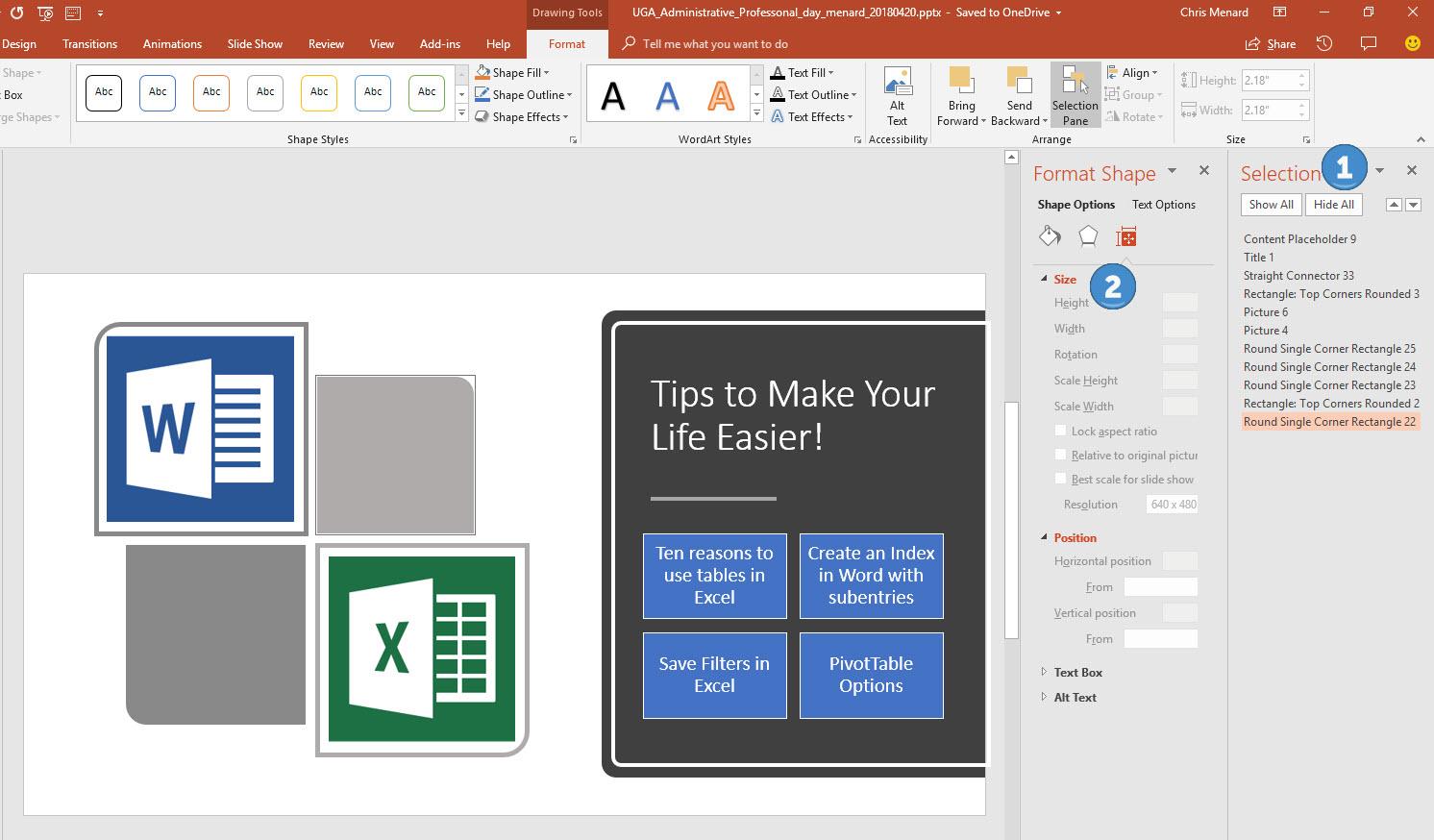Click the smiley feedback icon

pos(1412,43)
